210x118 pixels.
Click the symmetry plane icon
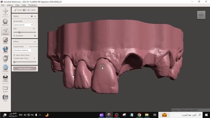pyautogui.click(x=35, y=36)
